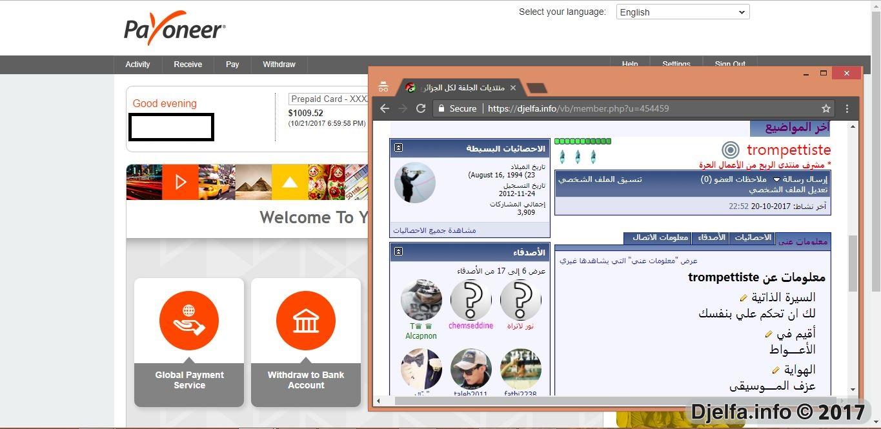The image size is (881, 429).
Task: Click the browser Back arrow
Action: [x=385, y=108]
